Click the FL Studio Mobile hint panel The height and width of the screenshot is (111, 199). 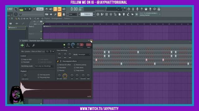tap(150, 14)
